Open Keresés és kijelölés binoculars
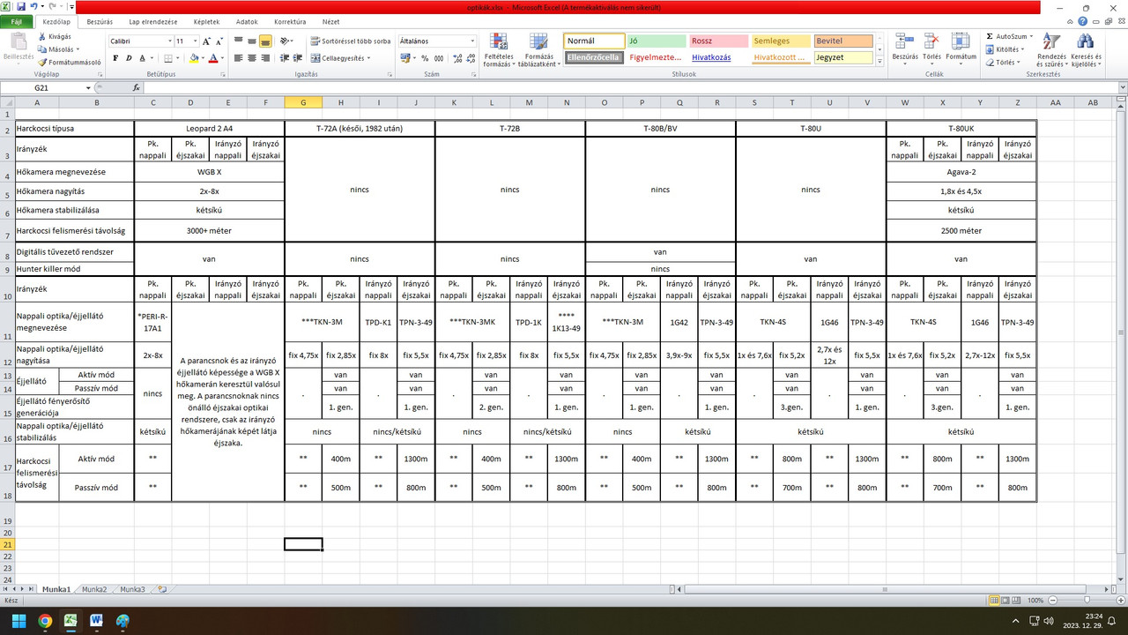This screenshot has width=1128, height=635. (1086, 50)
